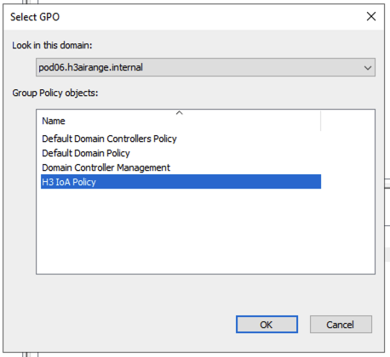390x357 pixels.
Task: Click blank list area right of H3 IoA row
Action: click(x=347, y=182)
